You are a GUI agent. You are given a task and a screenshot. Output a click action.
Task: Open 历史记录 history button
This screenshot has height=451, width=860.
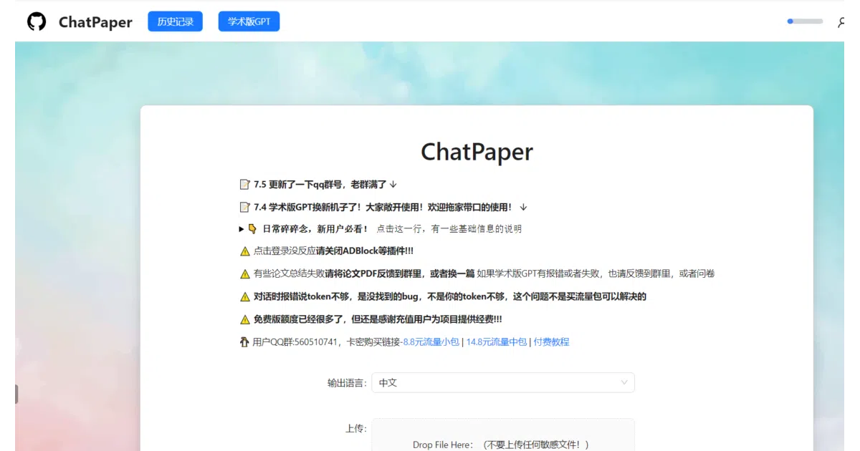pos(176,21)
